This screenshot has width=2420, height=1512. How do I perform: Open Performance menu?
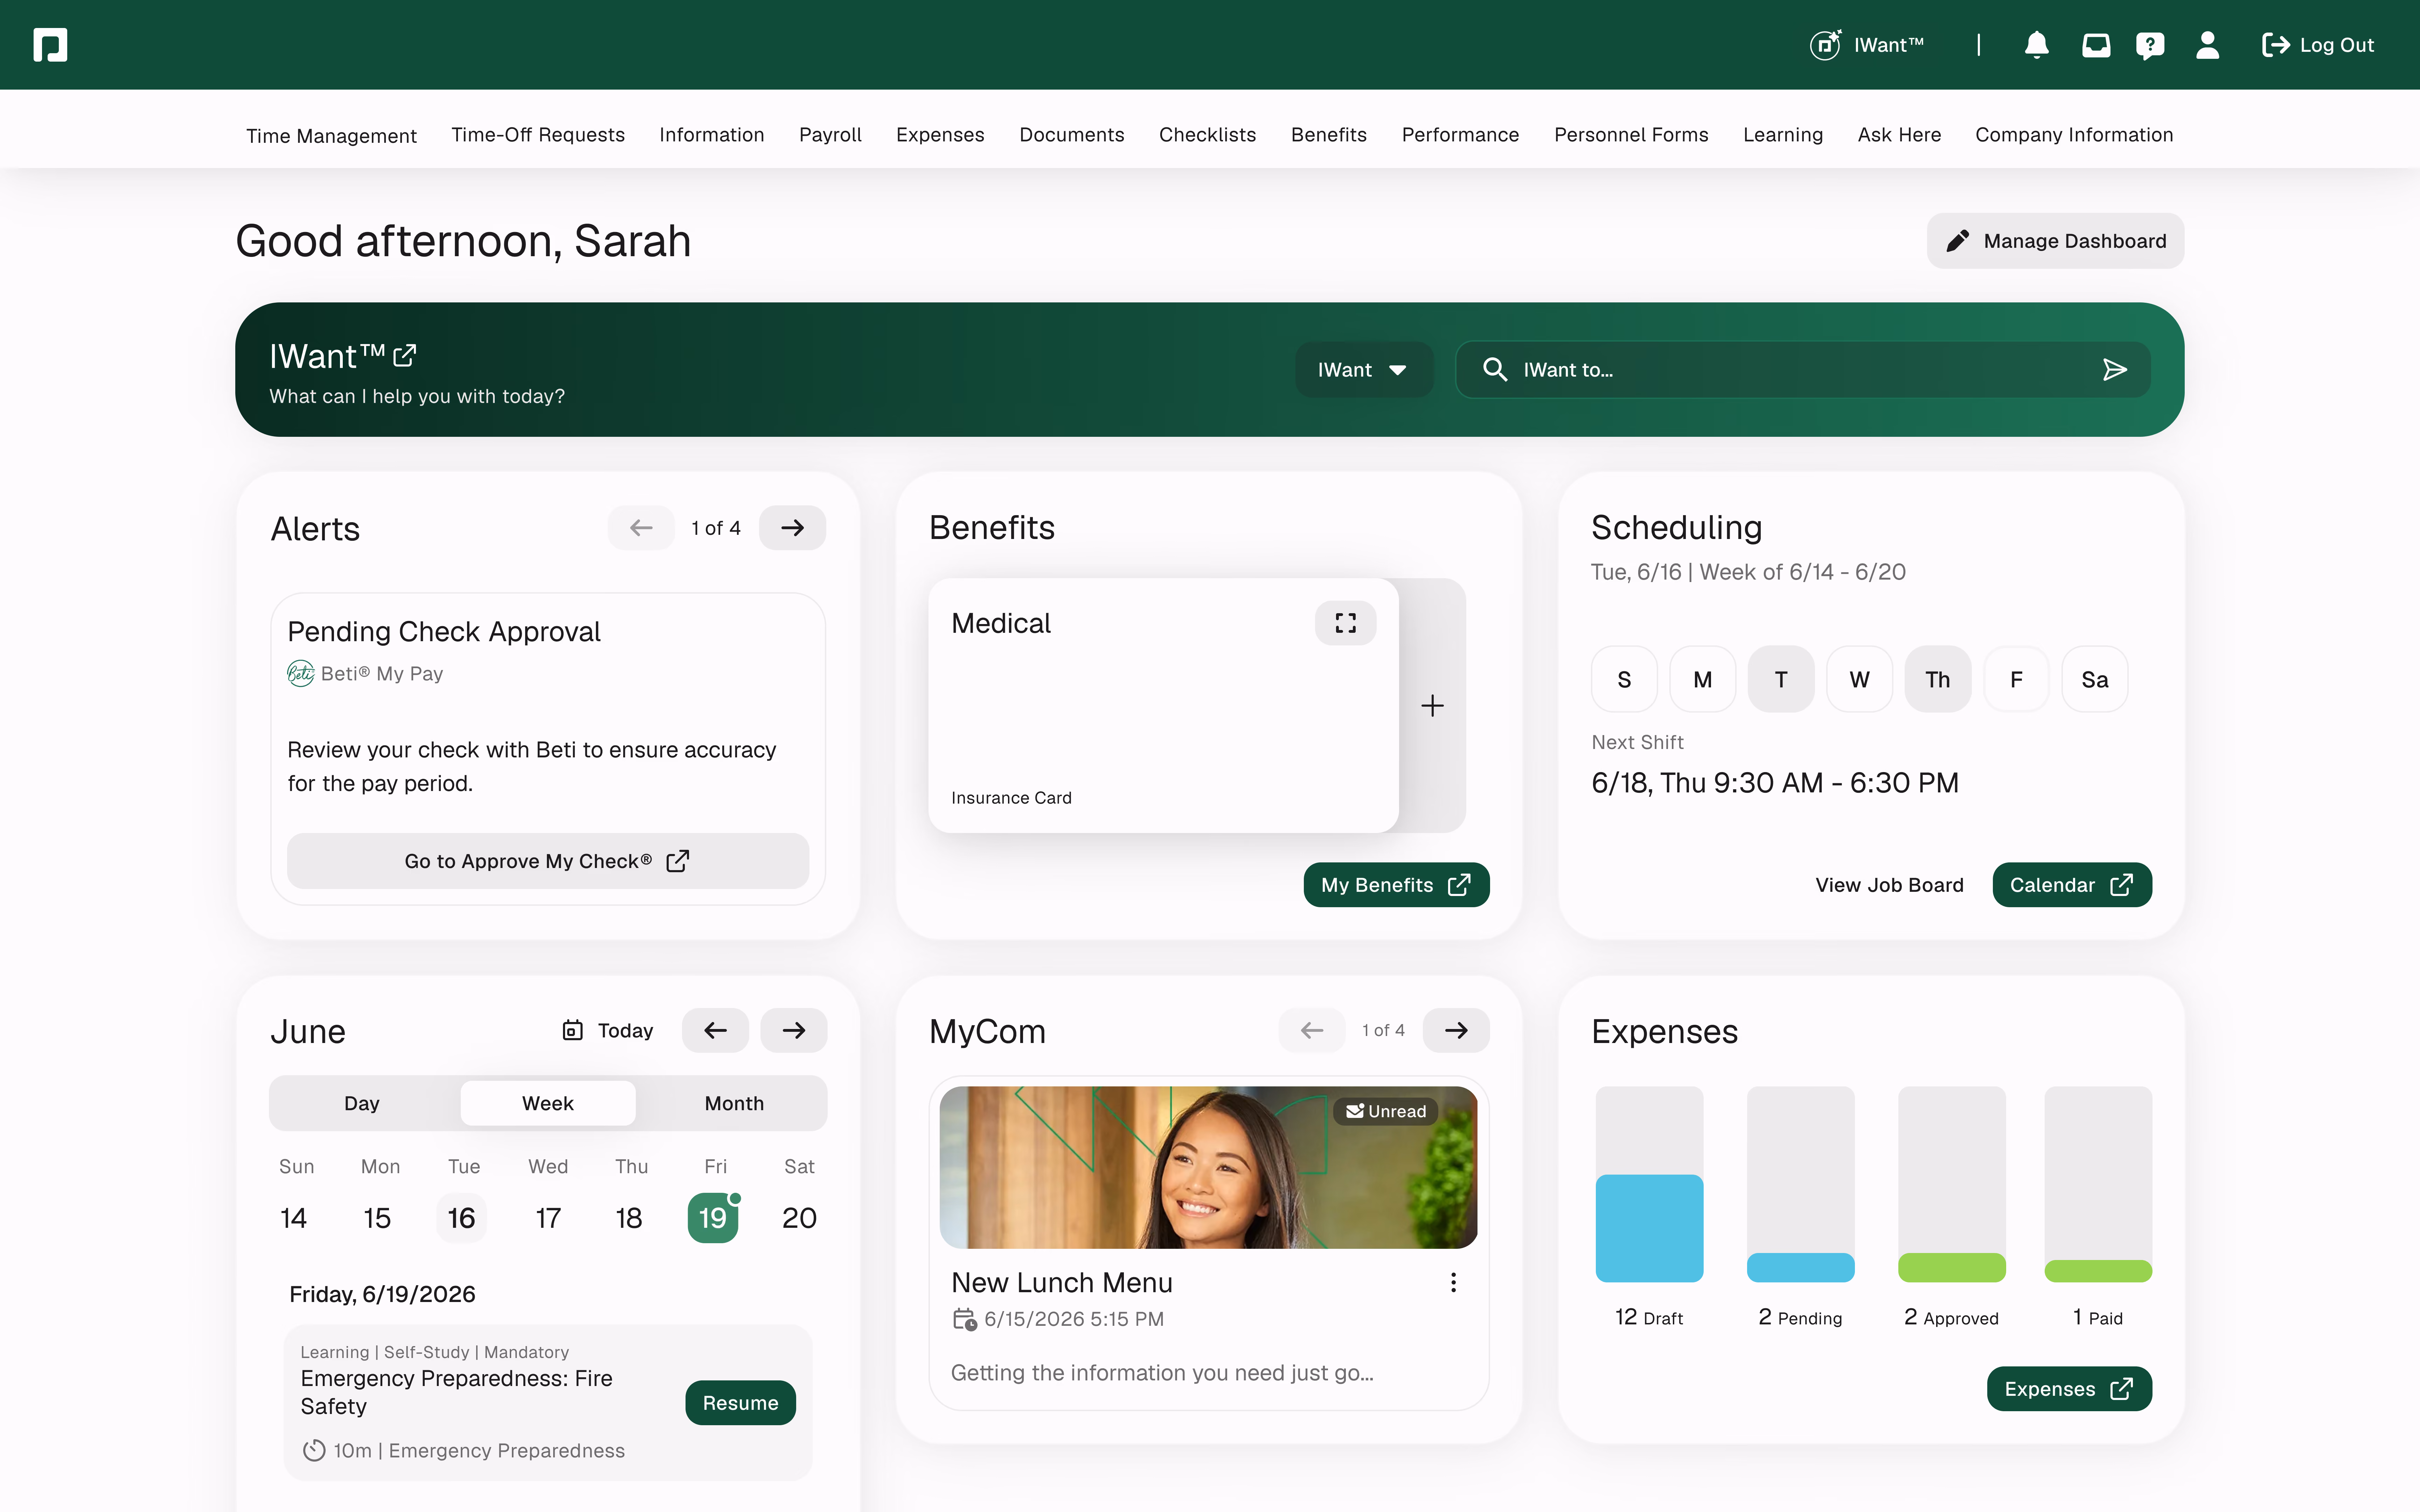click(1460, 135)
